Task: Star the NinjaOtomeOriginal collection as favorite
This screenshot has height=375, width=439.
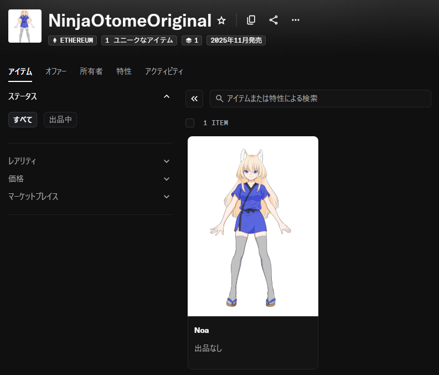Action: pyautogui.click(x=221, y=20)
